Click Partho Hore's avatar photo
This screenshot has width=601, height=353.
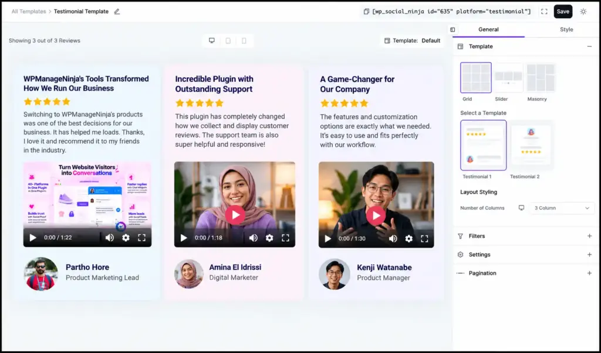[x=41, y=274]
